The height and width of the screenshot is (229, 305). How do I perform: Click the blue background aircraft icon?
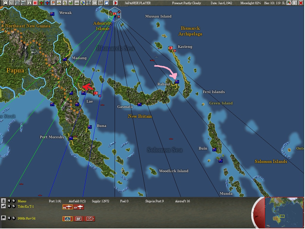(47, 3)
